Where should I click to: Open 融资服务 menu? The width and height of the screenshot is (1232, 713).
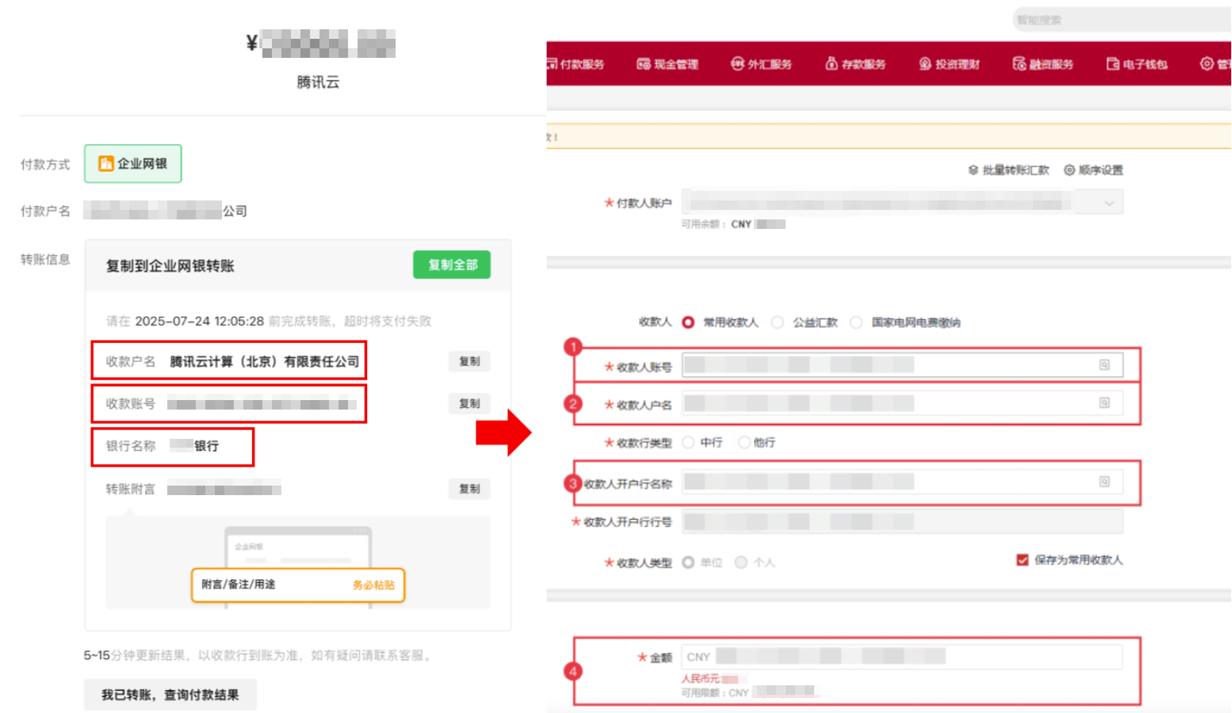[x=1043, y=64]
